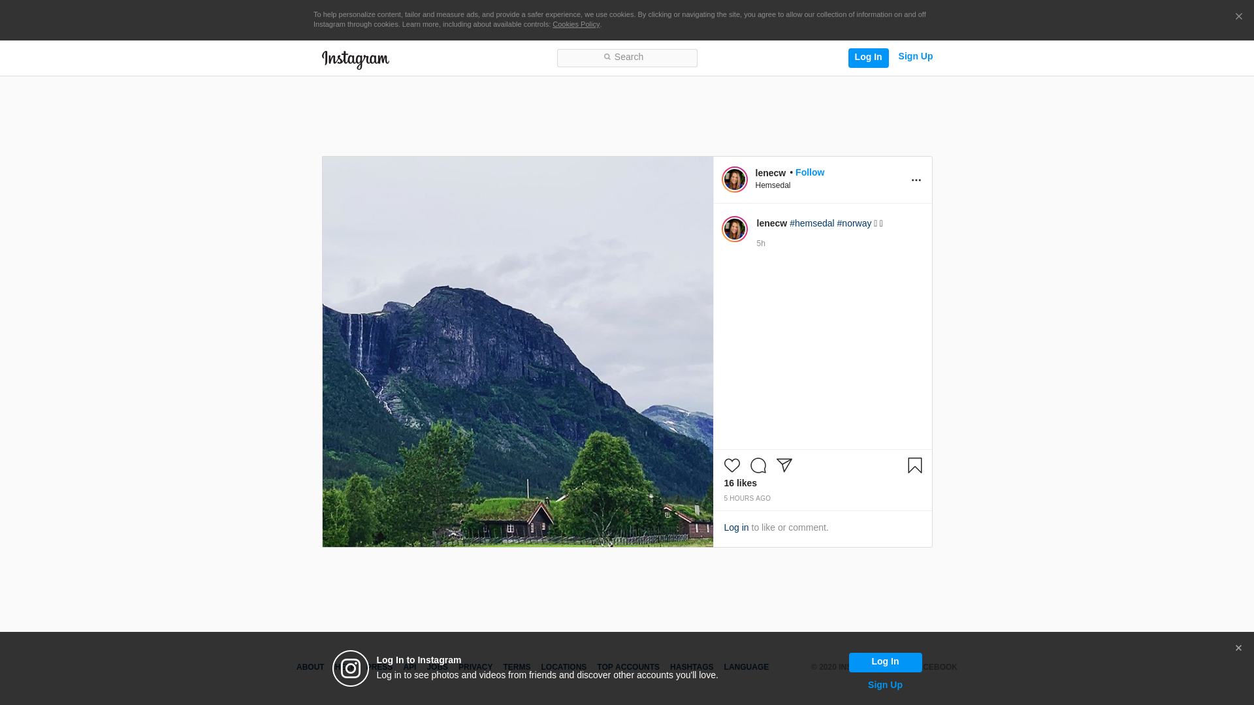Screen dimensions: 1254x705
Task: Open the ABOUT footer link
Action: [310, 667]
